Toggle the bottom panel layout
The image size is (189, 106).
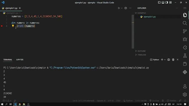tap(163, 2)
